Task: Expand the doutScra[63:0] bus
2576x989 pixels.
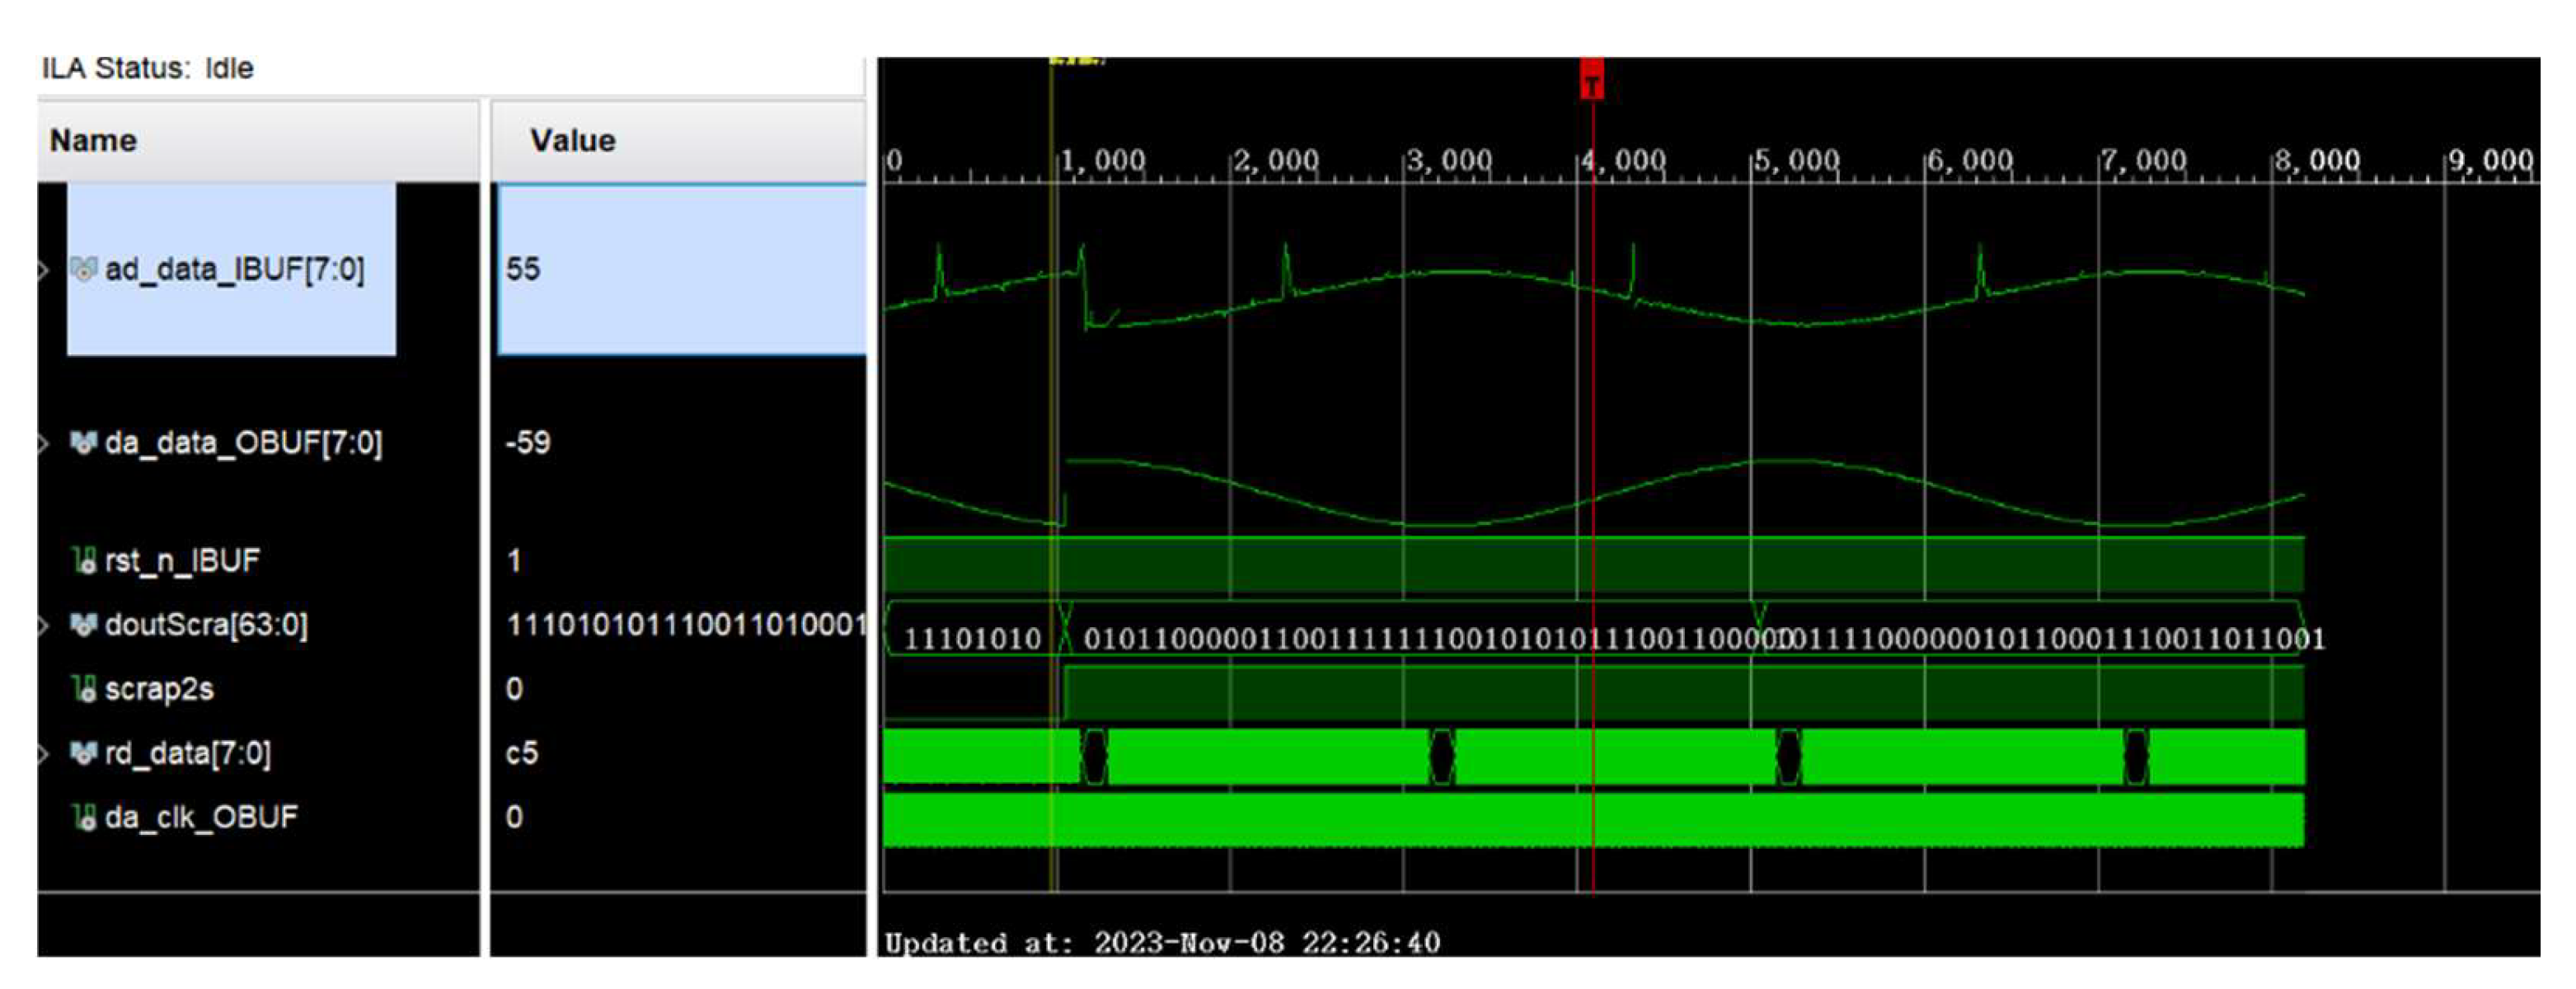Action: coord(43,625)
